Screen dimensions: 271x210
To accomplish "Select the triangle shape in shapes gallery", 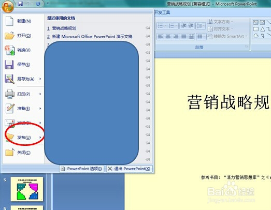I will [x=263, y=29].
